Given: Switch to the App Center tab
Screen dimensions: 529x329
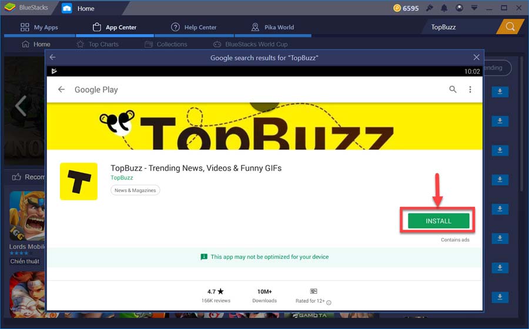Looking at the screenshot, I should 115,28.
